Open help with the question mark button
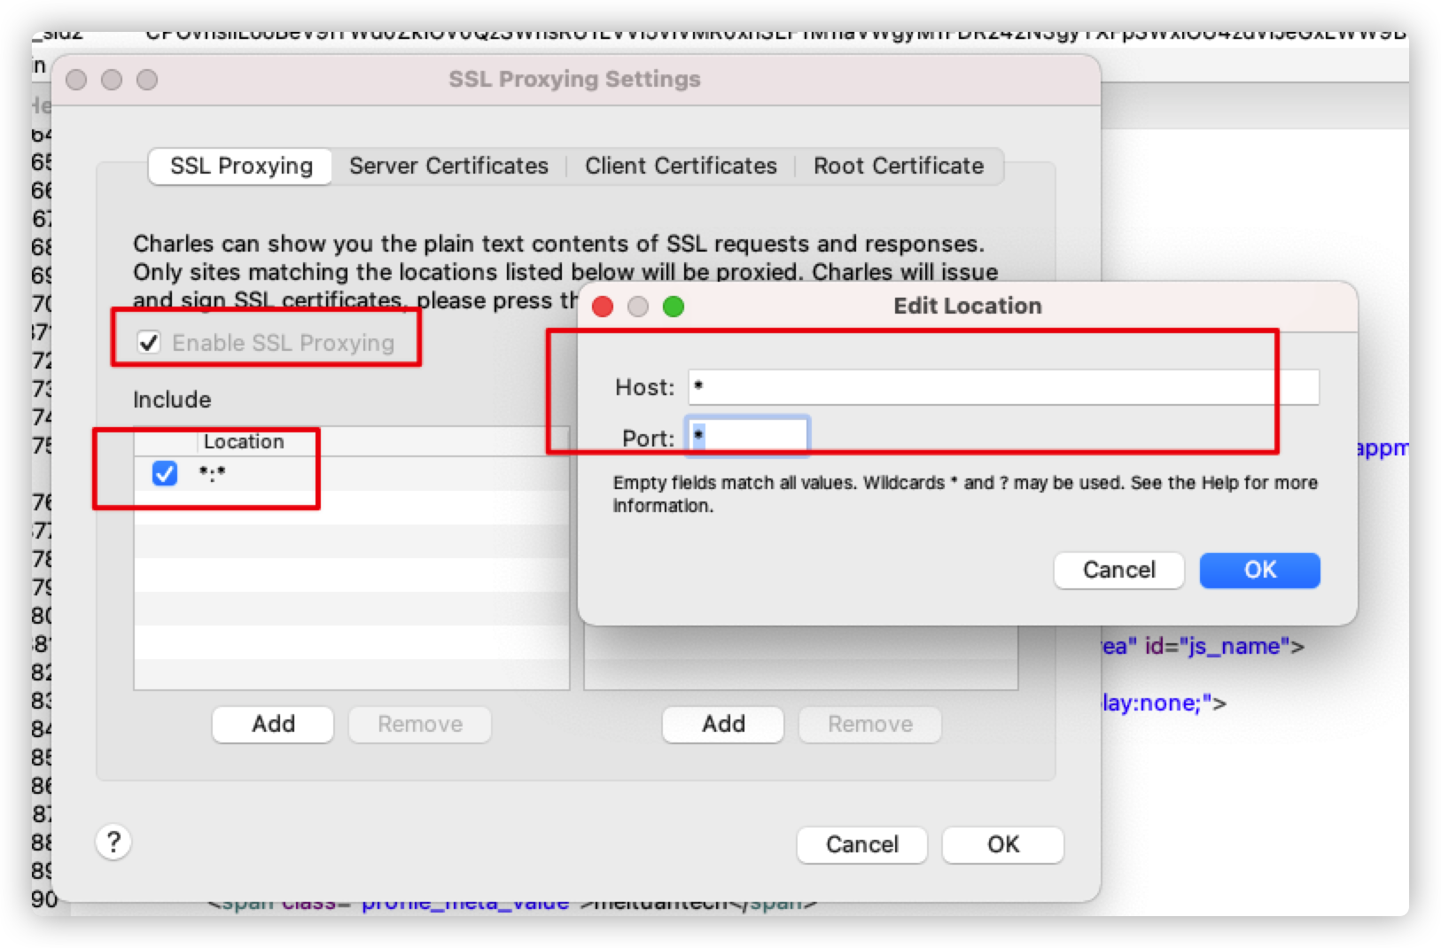This screenshot has height=948, width=1441. click(113, 842)
